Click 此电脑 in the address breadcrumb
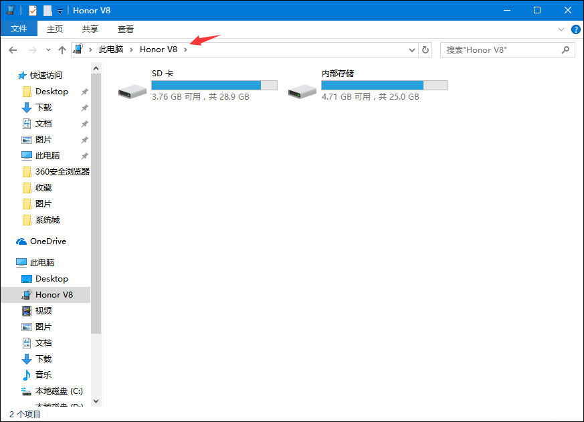 point(110,49)
